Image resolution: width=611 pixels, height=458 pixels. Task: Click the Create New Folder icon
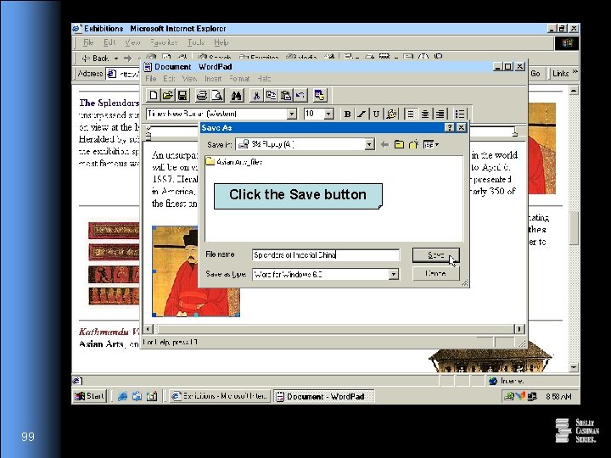[413, 144]
